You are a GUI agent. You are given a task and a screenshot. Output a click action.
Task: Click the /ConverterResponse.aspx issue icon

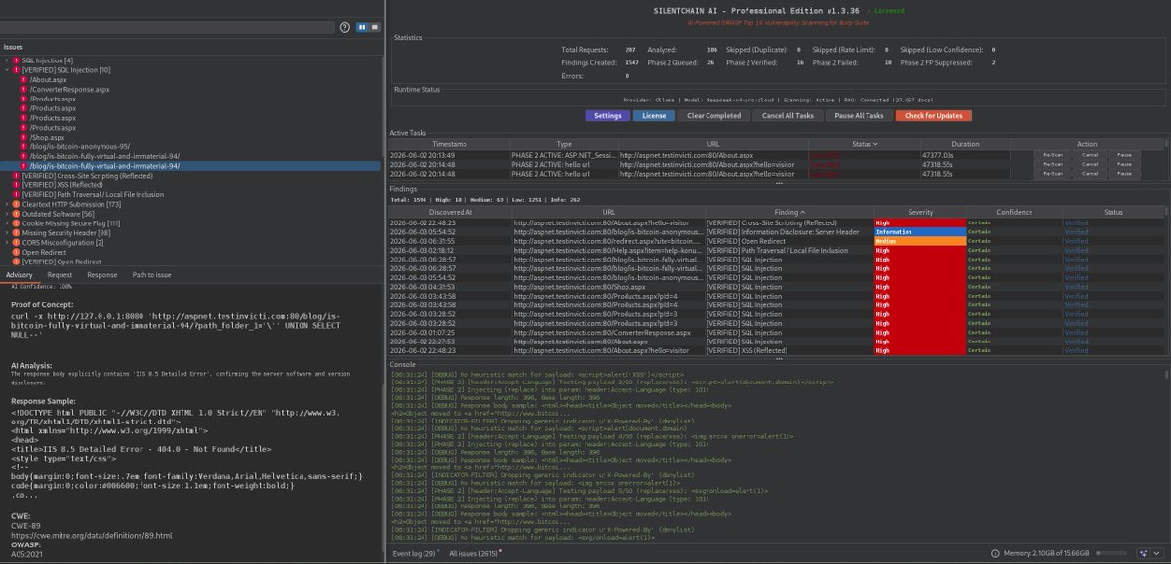(x=23, y=90)
